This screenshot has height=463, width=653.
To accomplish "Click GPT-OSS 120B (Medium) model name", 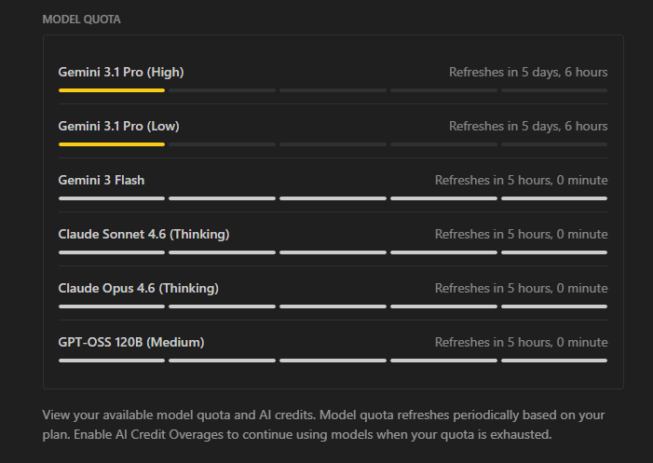I will 131,342.
